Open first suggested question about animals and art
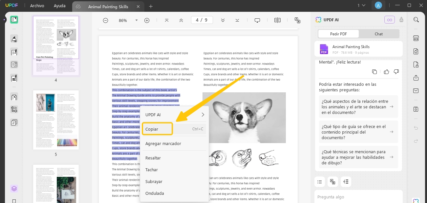The width and height of the screenshot is (427, 203). point(358,107)
